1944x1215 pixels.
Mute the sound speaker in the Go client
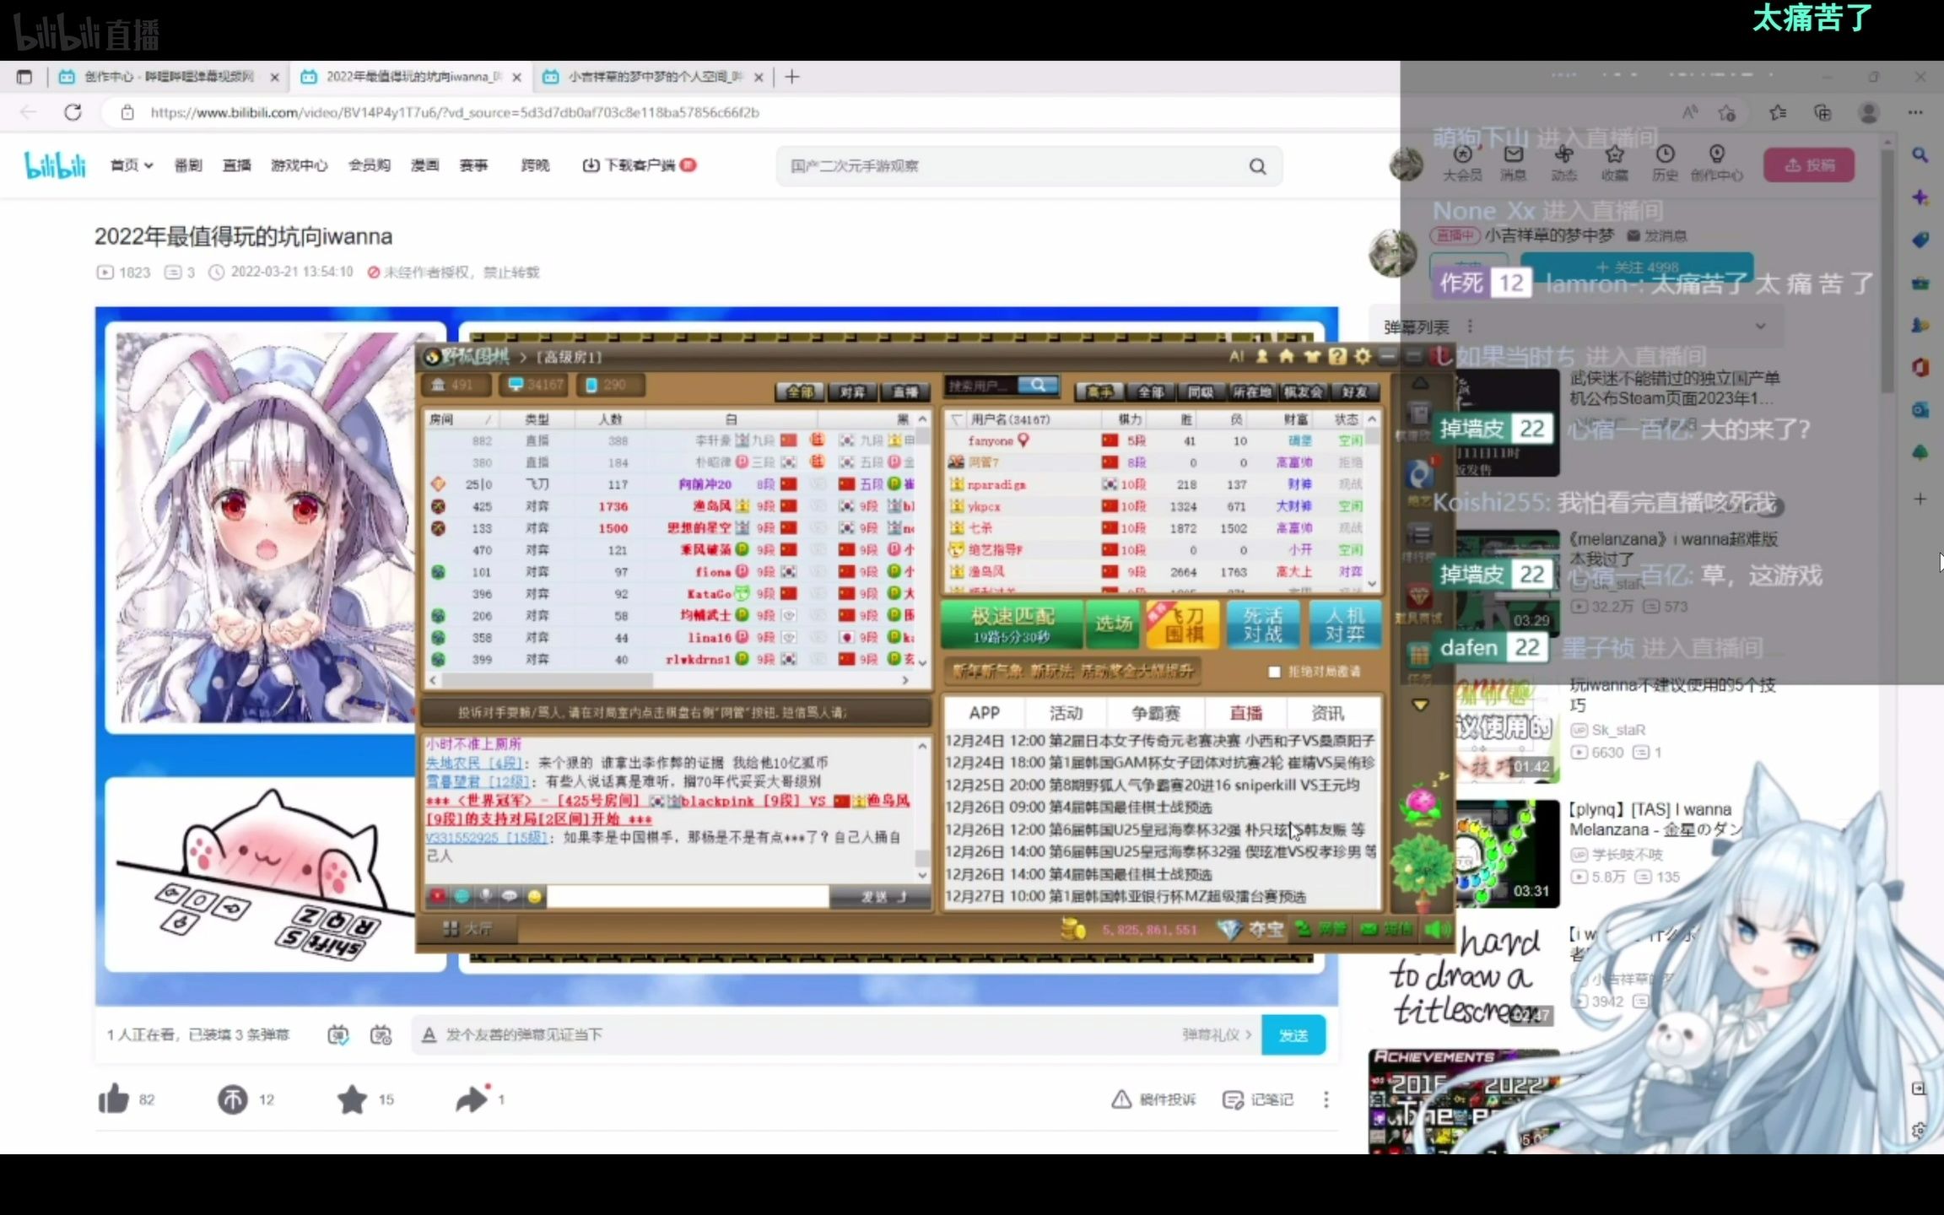tap(1436, 929)
